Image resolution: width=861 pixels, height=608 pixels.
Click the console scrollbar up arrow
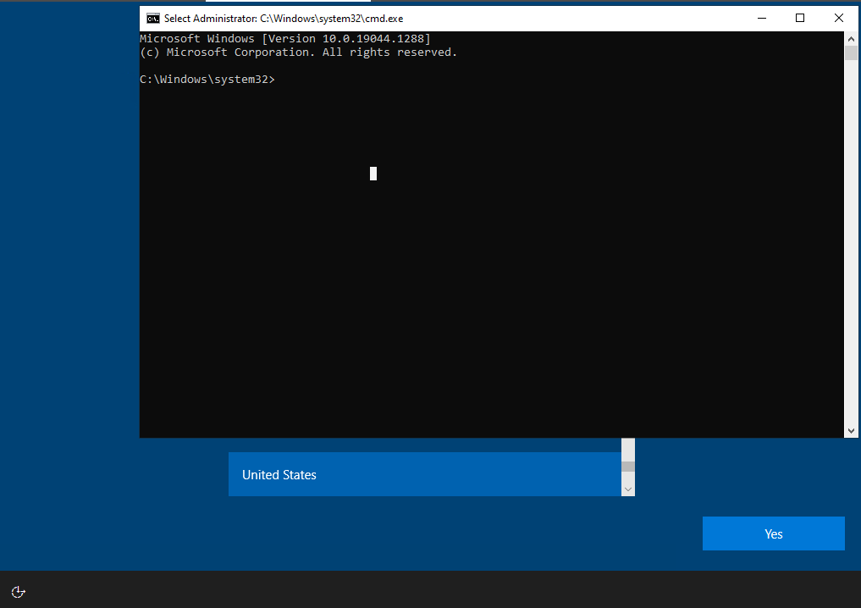tap(851, 39)
